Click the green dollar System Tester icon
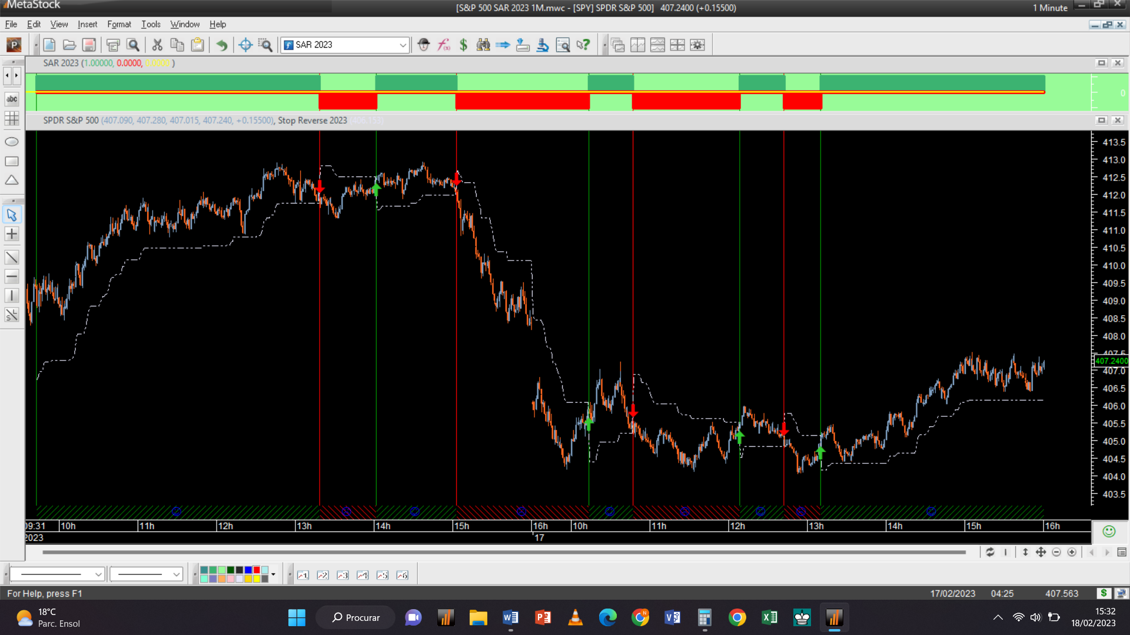1130x635 pixels. point(463,45)
